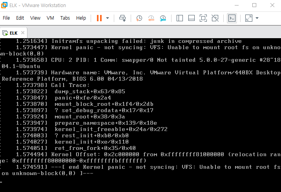Open the snapshot manager

point(163,18)
